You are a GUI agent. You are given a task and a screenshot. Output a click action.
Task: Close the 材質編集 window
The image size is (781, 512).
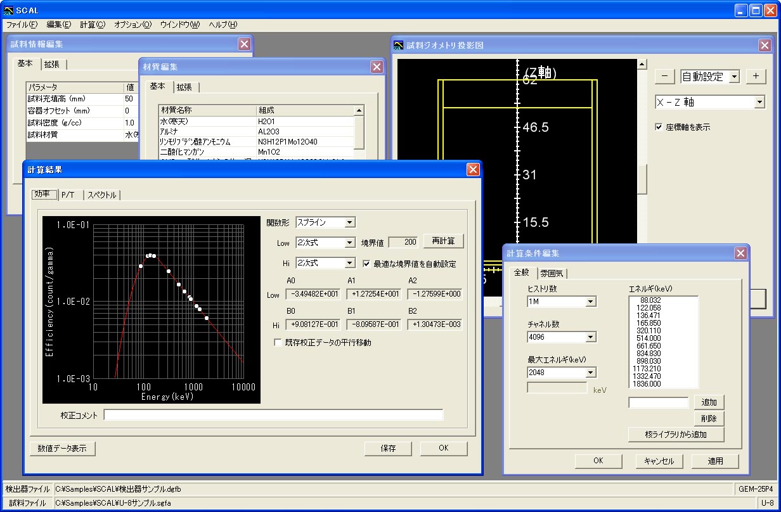(377, 67)
